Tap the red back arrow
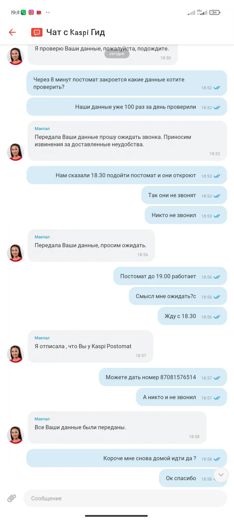234x520 pixels. (12, 32)
